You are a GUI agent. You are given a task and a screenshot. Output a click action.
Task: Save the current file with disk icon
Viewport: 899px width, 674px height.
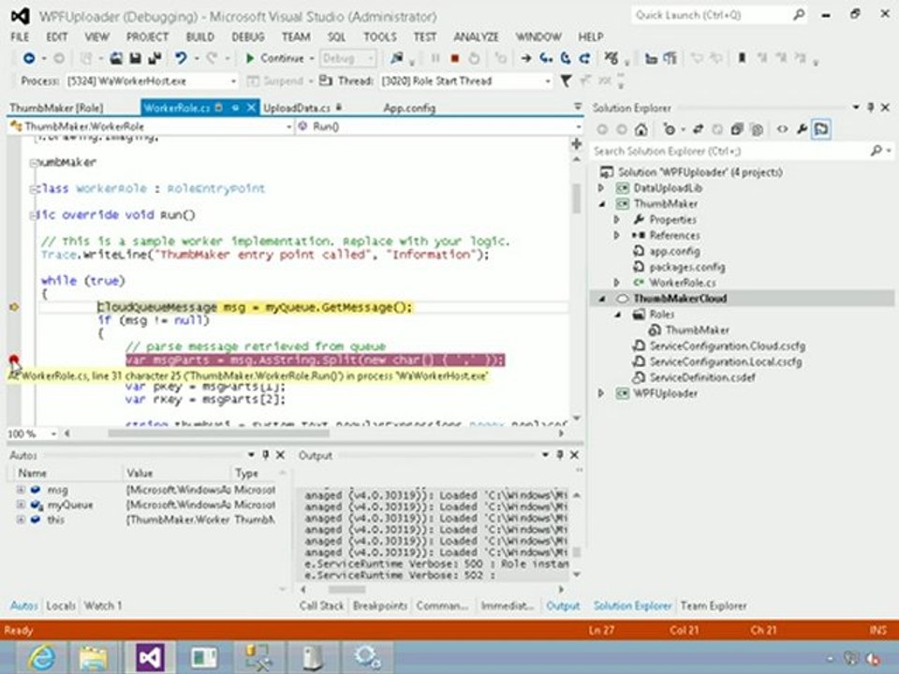click(x=135, y=58)
